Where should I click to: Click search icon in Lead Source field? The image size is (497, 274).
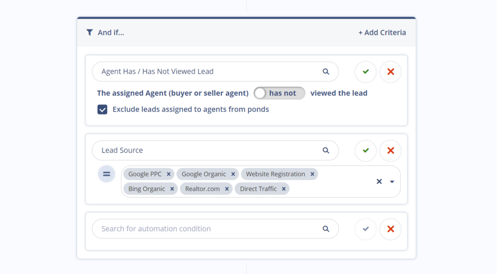326,150
